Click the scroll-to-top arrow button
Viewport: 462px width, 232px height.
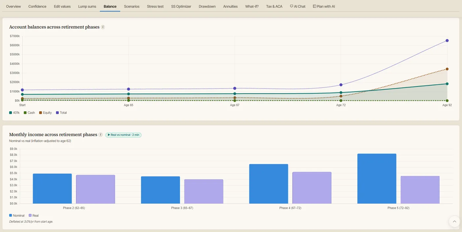tap(454, 221)
